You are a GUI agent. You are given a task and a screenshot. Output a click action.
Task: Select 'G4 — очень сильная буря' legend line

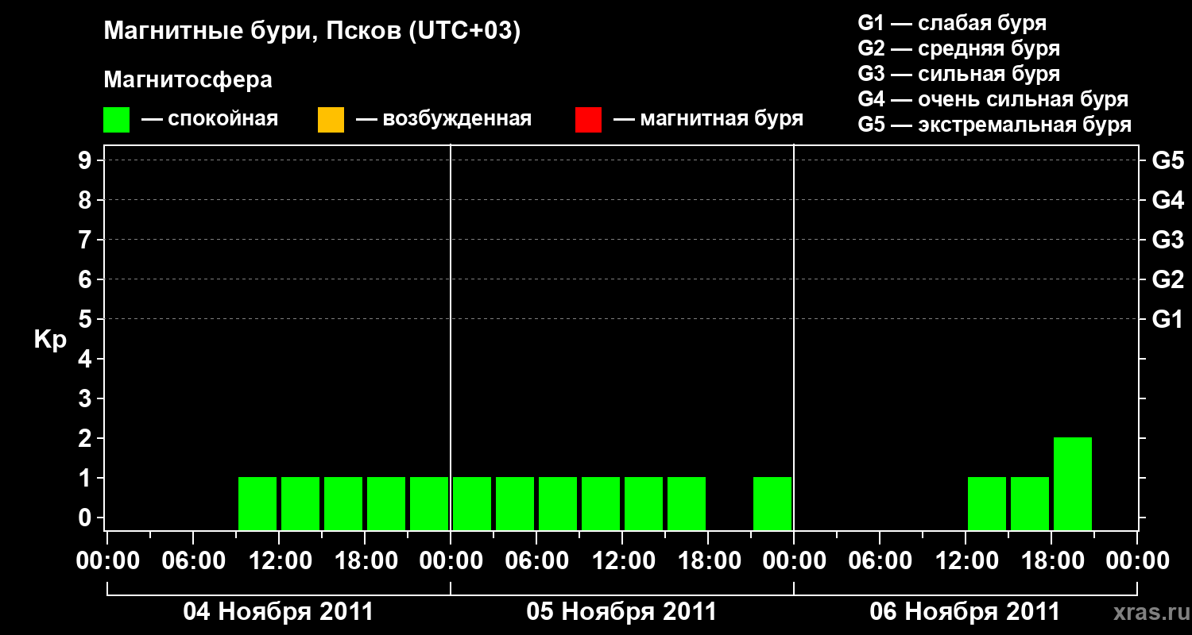[993, 99]
